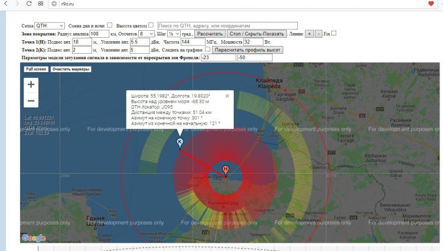Select the red H marker on the map
Screen dimensions: 443x251
(x=226, y=170)
